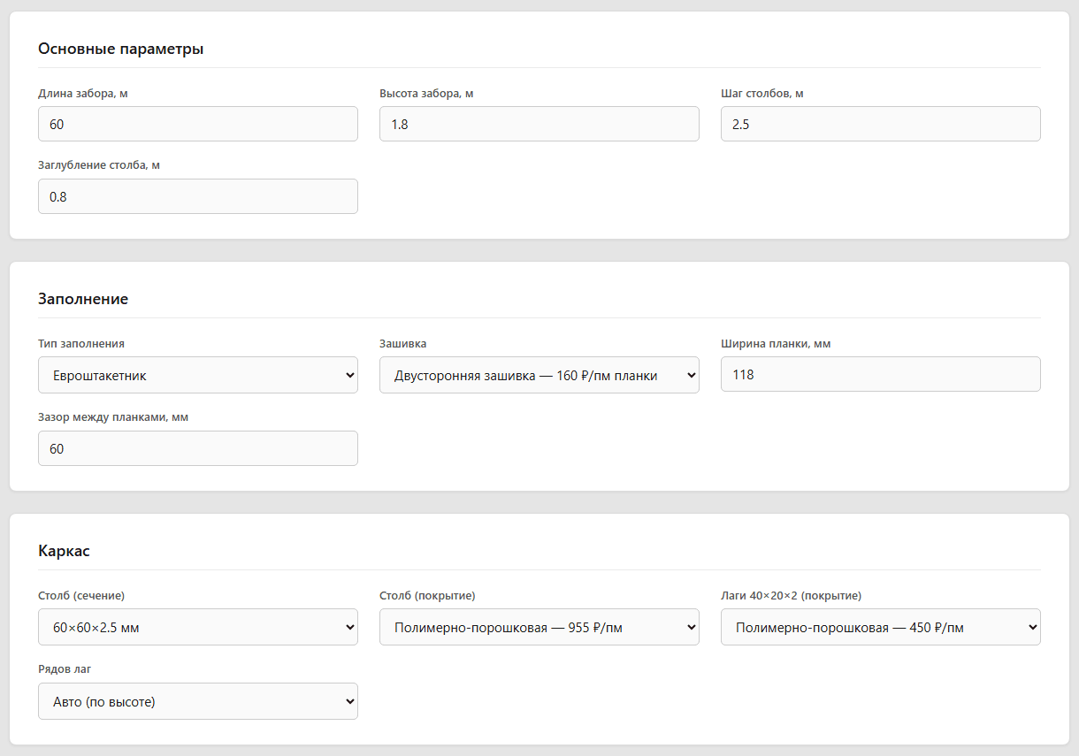Image resolution: width=1079 pixels, height=756 pixels.
Task: Focus the Шаг столбов input field
Action: 881,124
